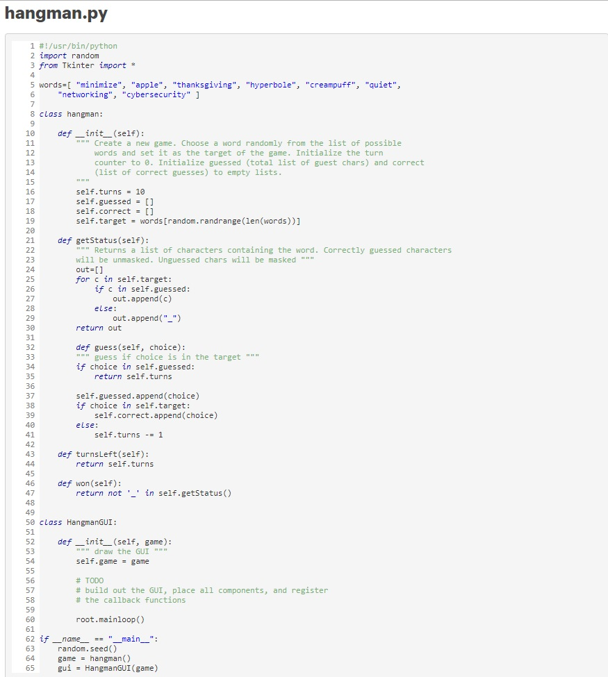Image resolution: width=608 pixels, height=677 pixels.
Task: Click the getStatus method definition
Action: (104, 240)
